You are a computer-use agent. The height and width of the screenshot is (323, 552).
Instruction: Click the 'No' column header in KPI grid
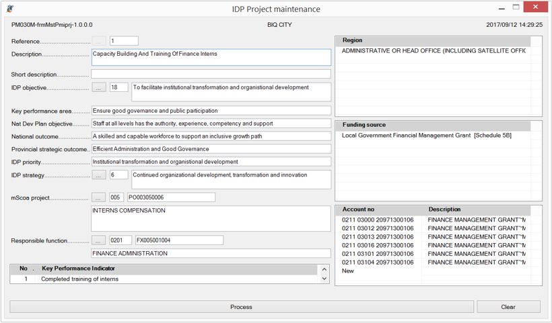(x=24, y=269)
